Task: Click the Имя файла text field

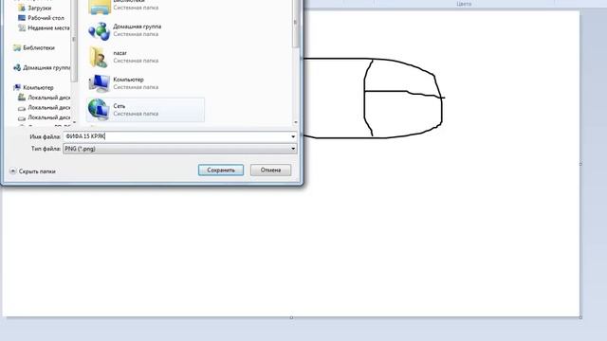Action: 176,136
